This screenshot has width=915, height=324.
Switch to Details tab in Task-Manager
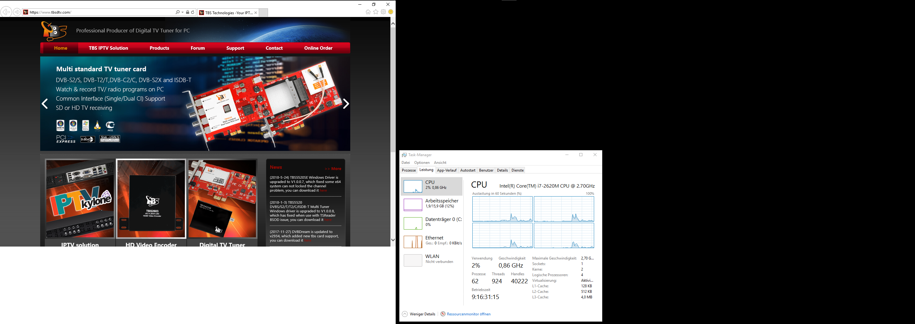502,171
